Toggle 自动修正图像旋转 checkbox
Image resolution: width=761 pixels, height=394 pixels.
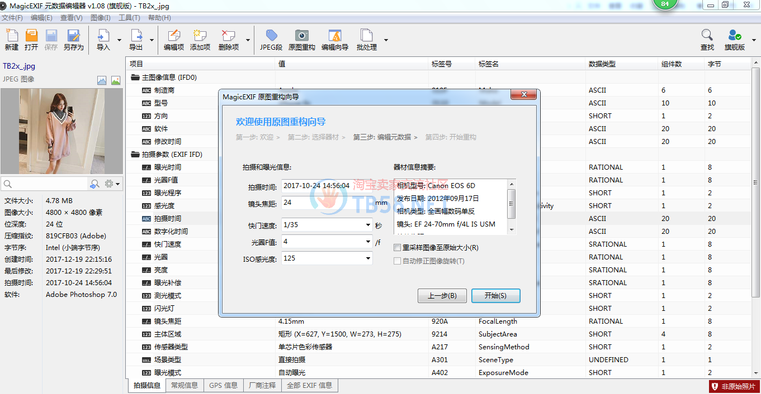coord(398,261)
